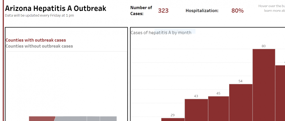The width and height of the screenshot is (285, 121).
Task: Click the 323 case count value
Action: [x=163, y=11]
